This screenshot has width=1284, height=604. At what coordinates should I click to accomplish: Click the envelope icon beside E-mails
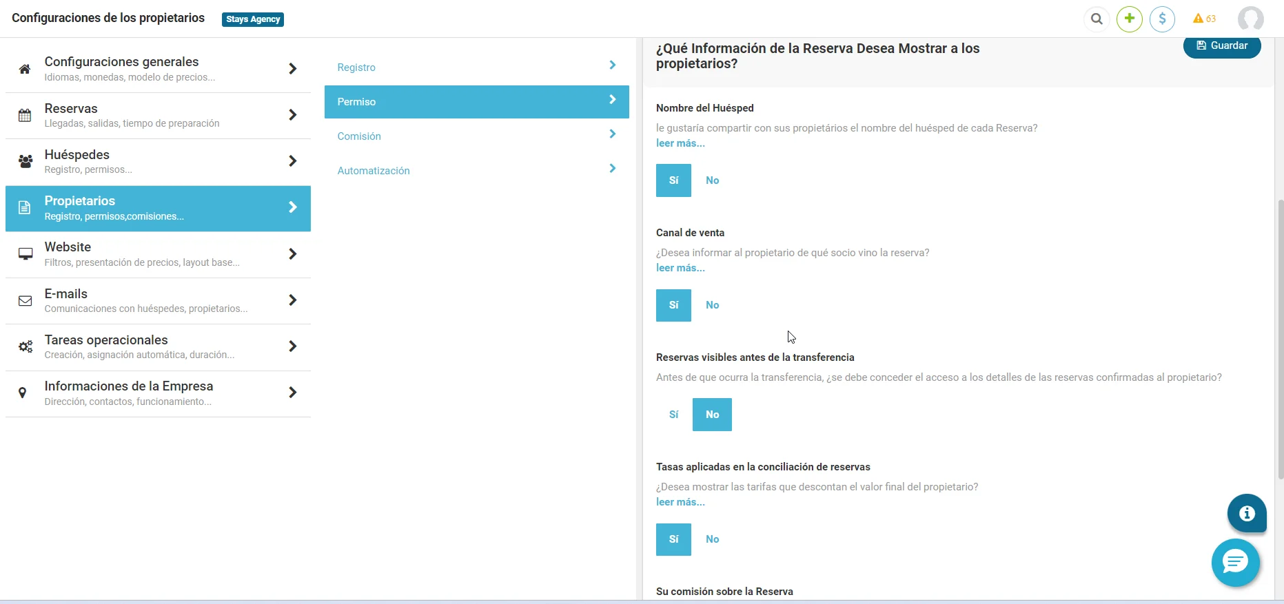(26, 300)
